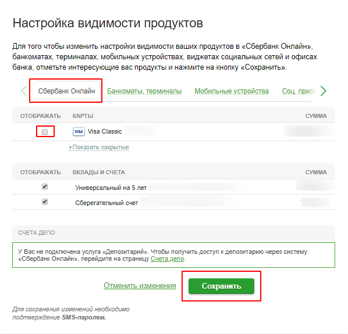
Task: Click the Visa Classic card name
Action: 105,131
